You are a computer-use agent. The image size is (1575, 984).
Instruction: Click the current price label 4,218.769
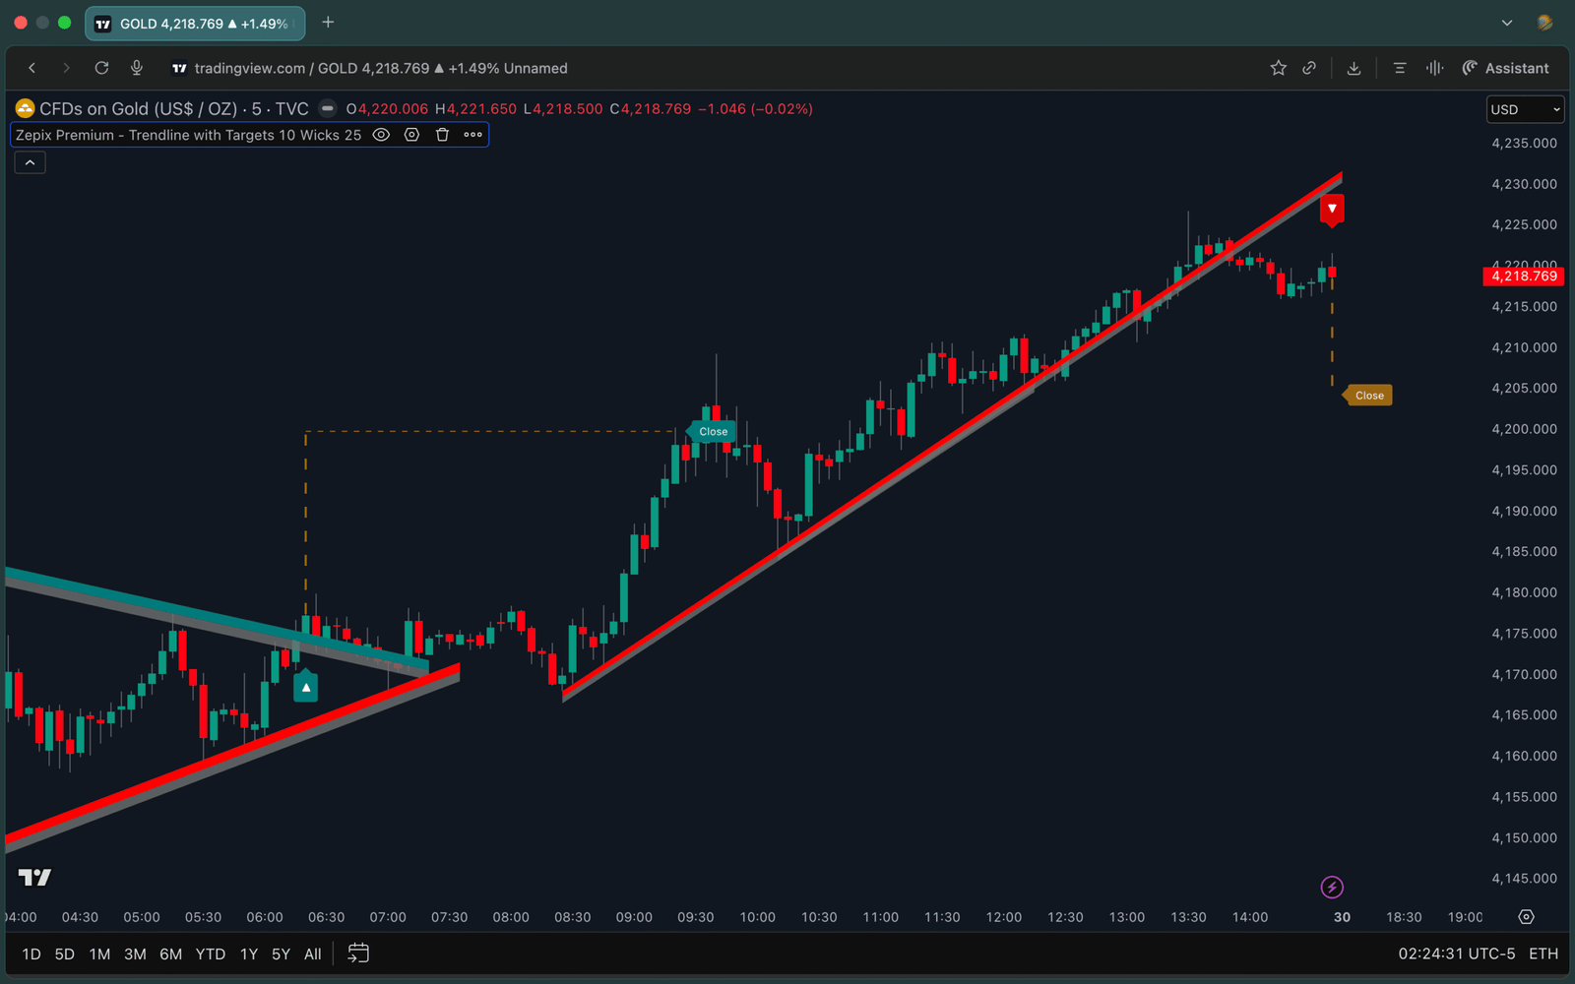[1523, 277]
